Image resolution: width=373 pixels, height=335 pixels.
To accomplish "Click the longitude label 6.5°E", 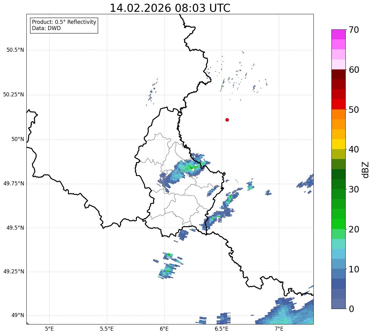I will 222,328.
